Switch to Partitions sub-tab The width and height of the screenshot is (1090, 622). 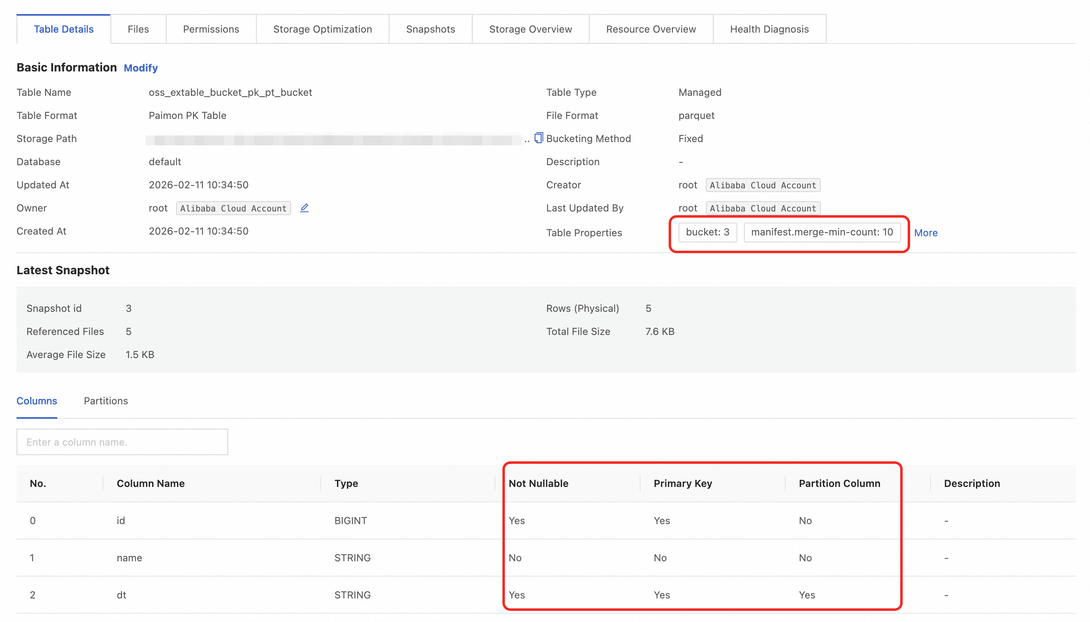pyautogui.click(x=105, y=401)
